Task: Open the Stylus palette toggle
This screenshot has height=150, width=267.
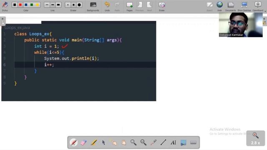Action: (x=5, y=6)
